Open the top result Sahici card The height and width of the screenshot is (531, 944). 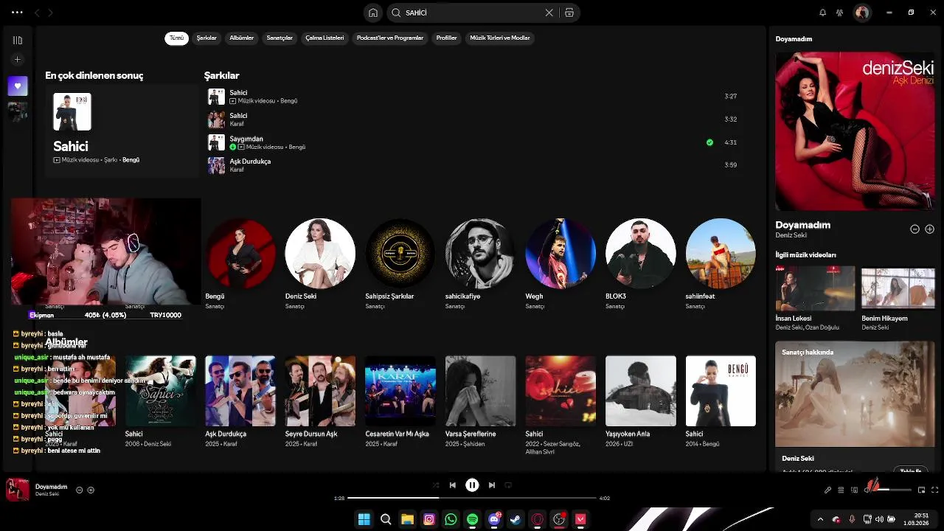click(122, 131)
